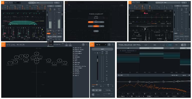Select EQ node 1 in Tonal Balance Control

(138, 82)
